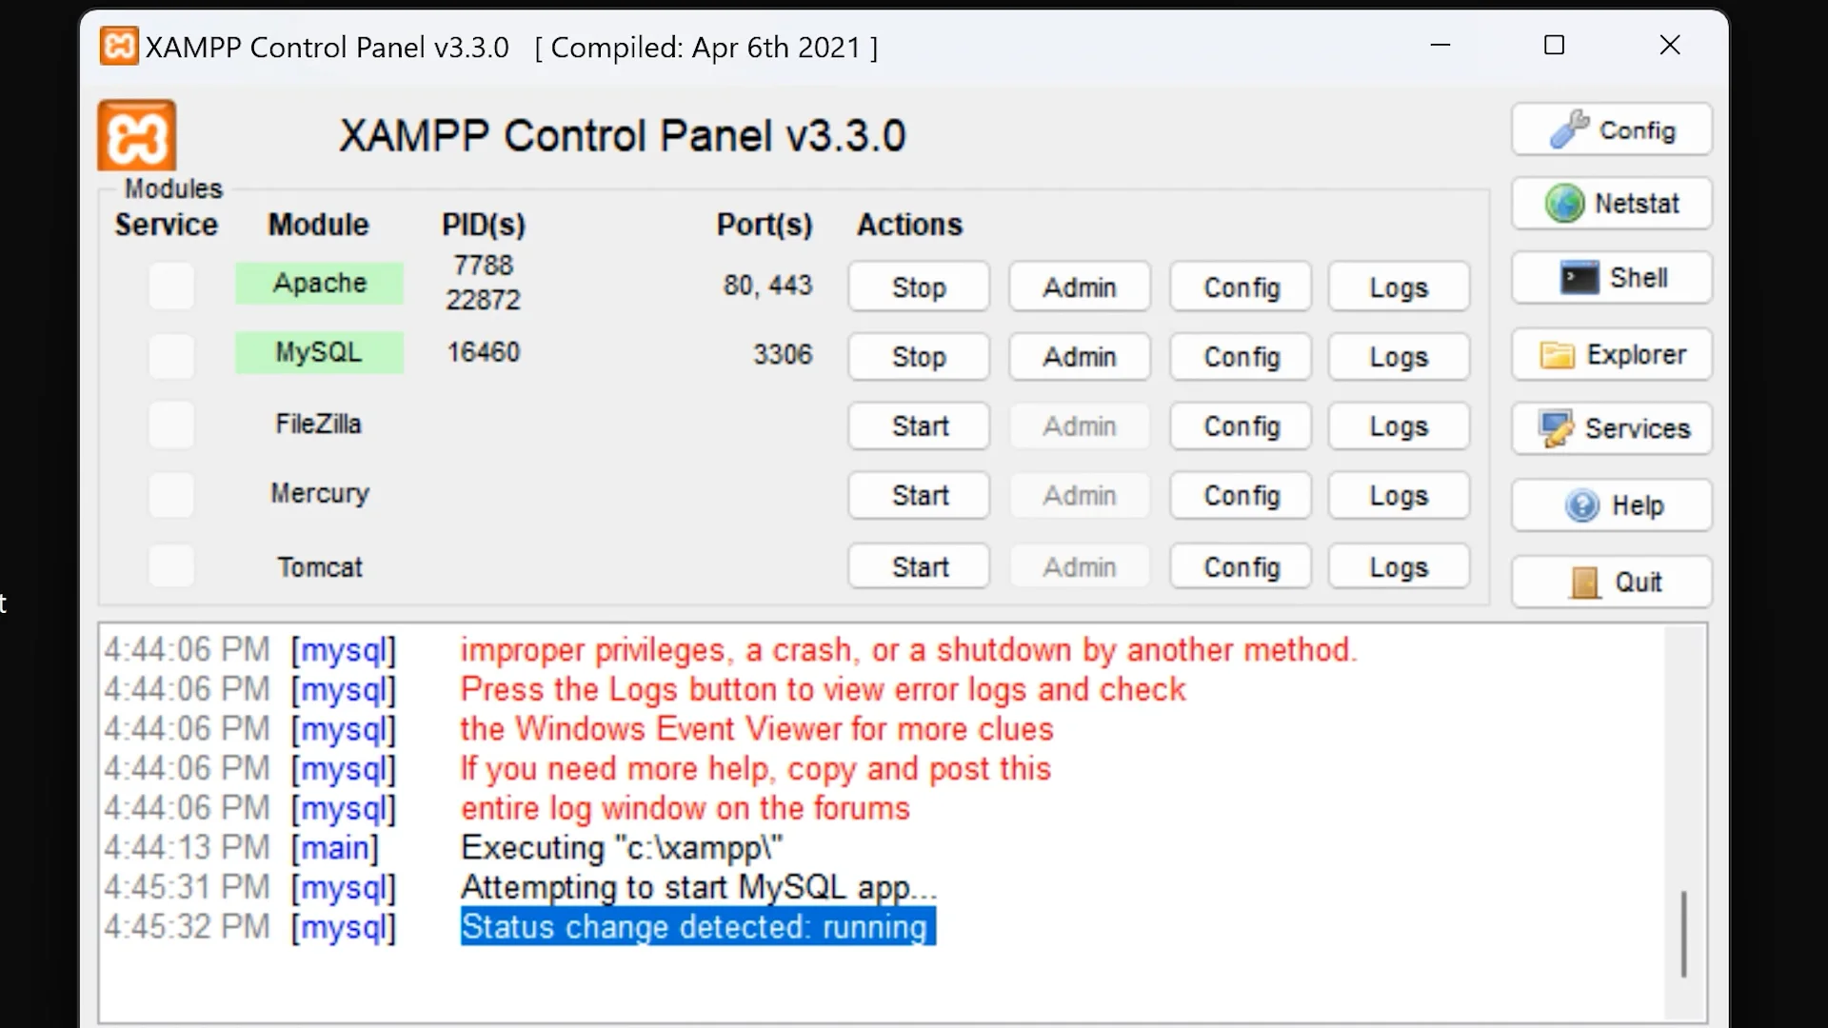Toggle the Apache service checkbox
Screen dimensions: 1828x1028
pyautogui.click(x=171, y=286)
